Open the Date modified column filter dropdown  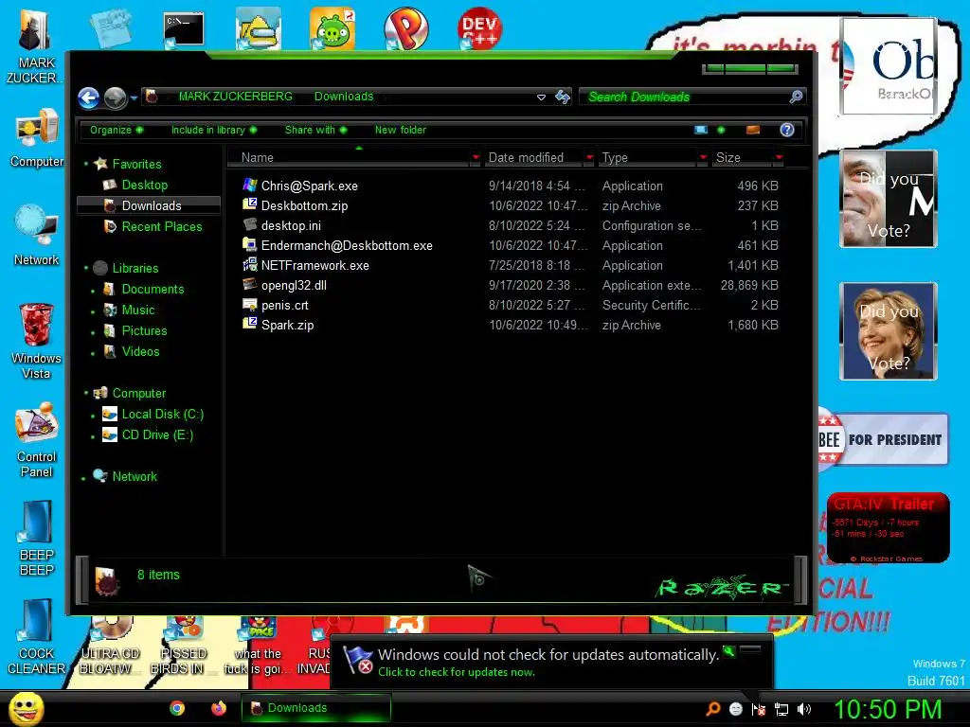(x=589, y=158)
